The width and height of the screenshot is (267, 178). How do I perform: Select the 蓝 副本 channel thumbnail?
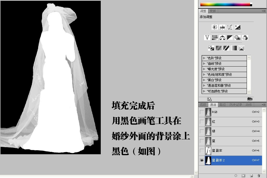(208, 151)
